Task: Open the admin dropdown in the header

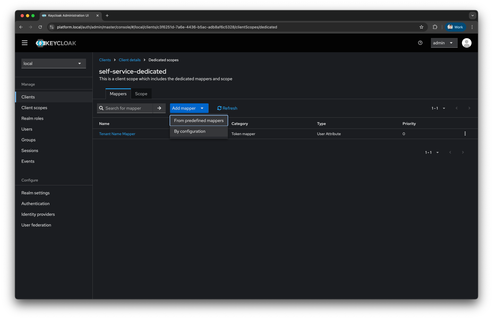Action: coord(444,43)
